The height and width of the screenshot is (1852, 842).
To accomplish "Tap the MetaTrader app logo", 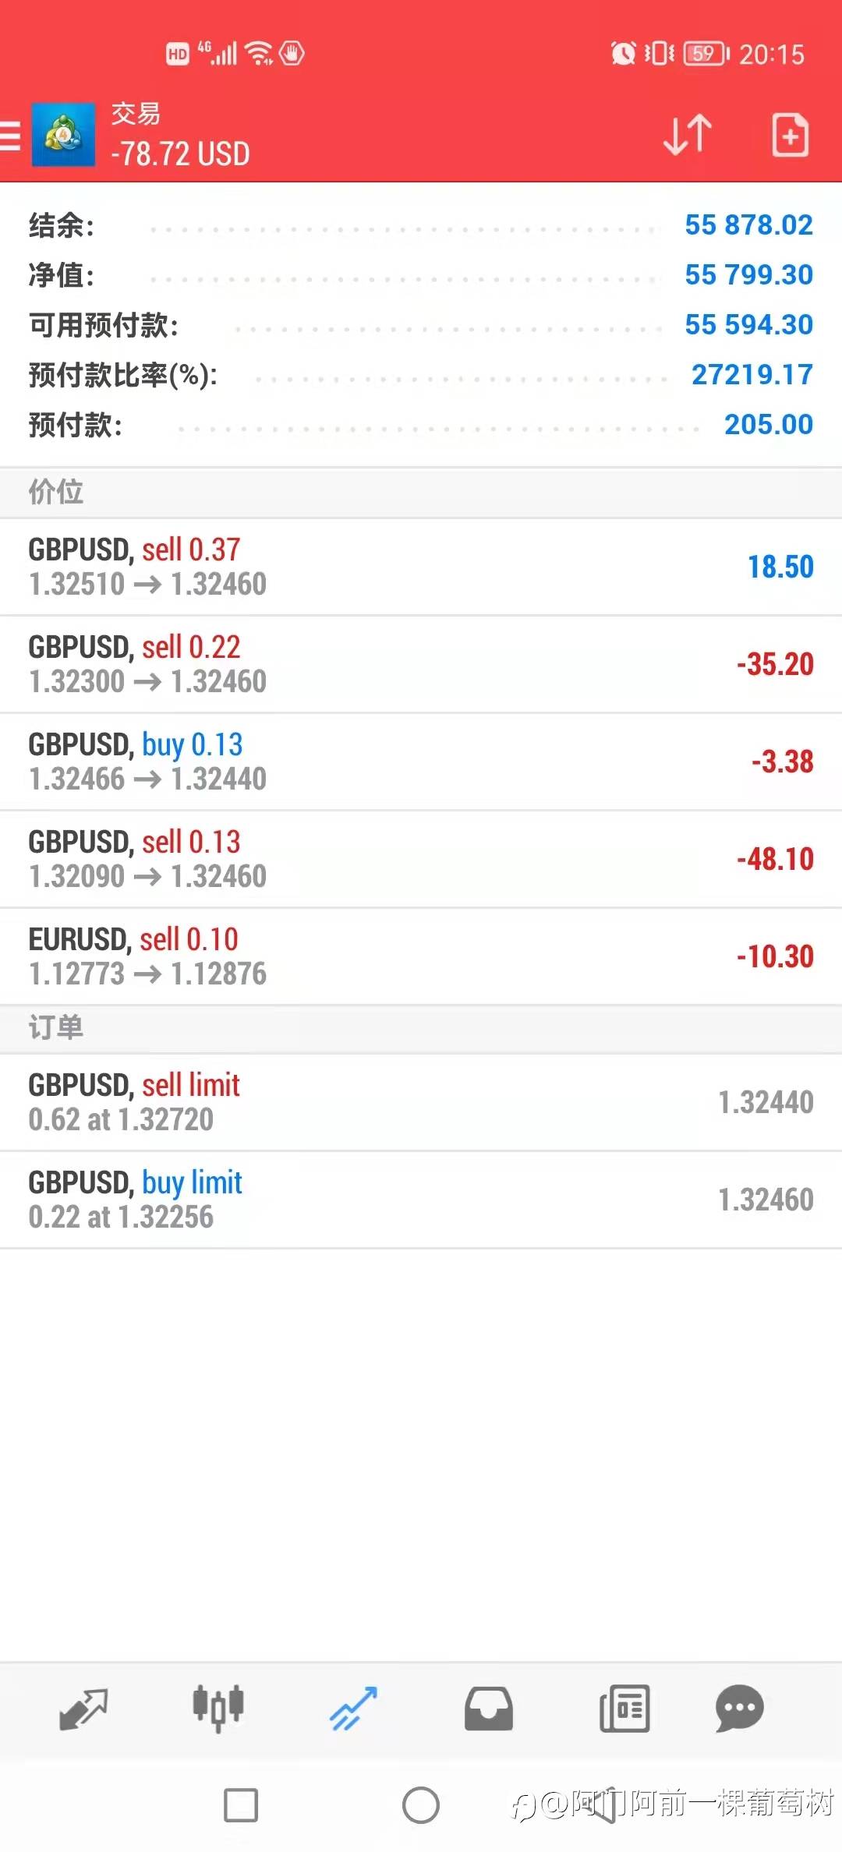I will click(63, 135).
